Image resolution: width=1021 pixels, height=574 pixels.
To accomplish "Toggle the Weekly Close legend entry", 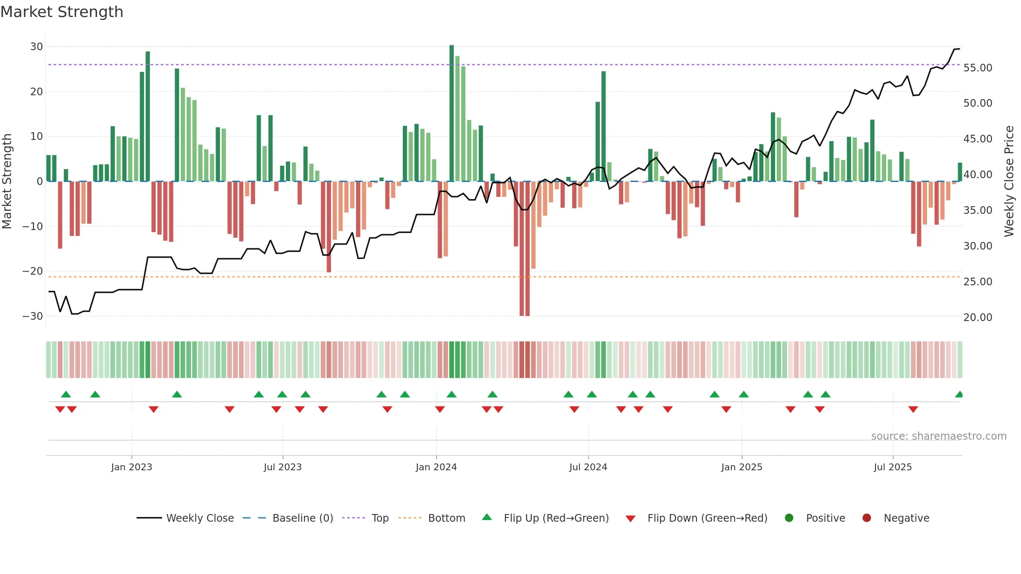I will pyautogui.click(x=185, y=518).
